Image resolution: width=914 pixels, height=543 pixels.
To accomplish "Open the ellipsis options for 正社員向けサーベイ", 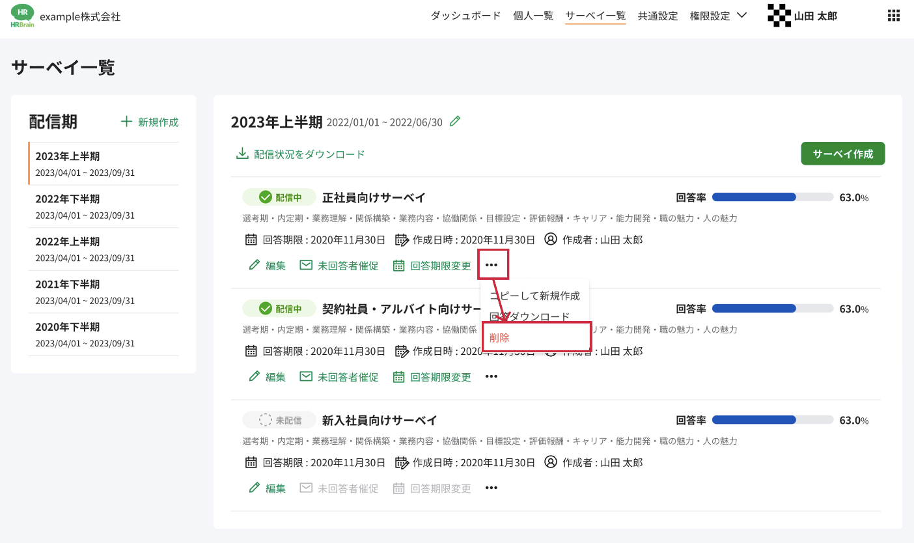I will point(492,264).
